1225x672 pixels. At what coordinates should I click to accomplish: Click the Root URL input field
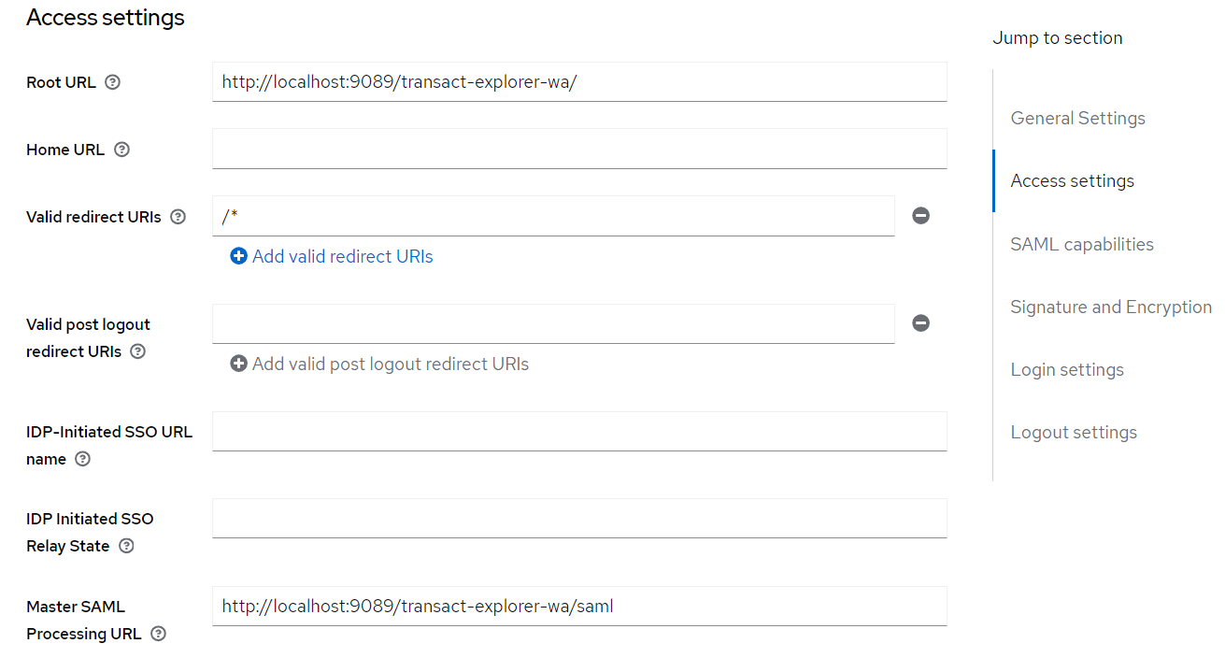coord(579,82)
